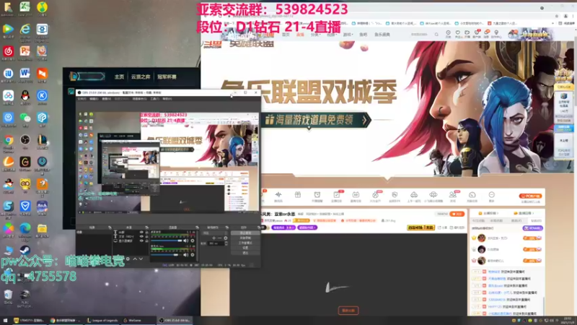Toggle visibility eye of OBS display capture source
Screen dimensions: 577x325
141,240
